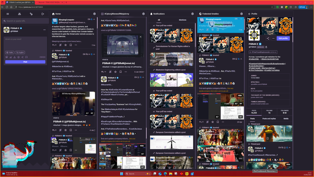Switch to Mentions tab in Notifications
The width and height of the screenshot is (314, 177).
(182, 20)
